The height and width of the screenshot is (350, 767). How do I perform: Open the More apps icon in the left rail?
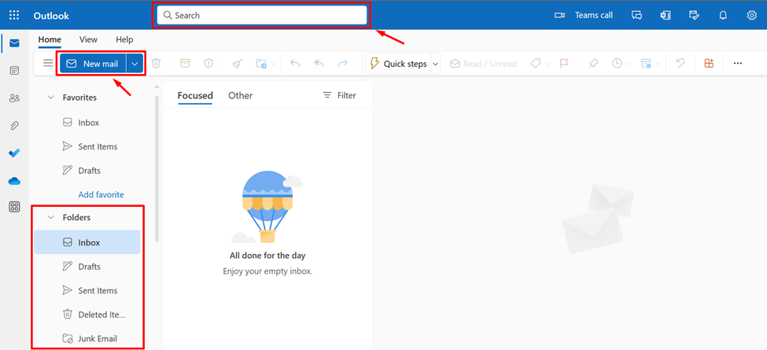pos(14,208)
